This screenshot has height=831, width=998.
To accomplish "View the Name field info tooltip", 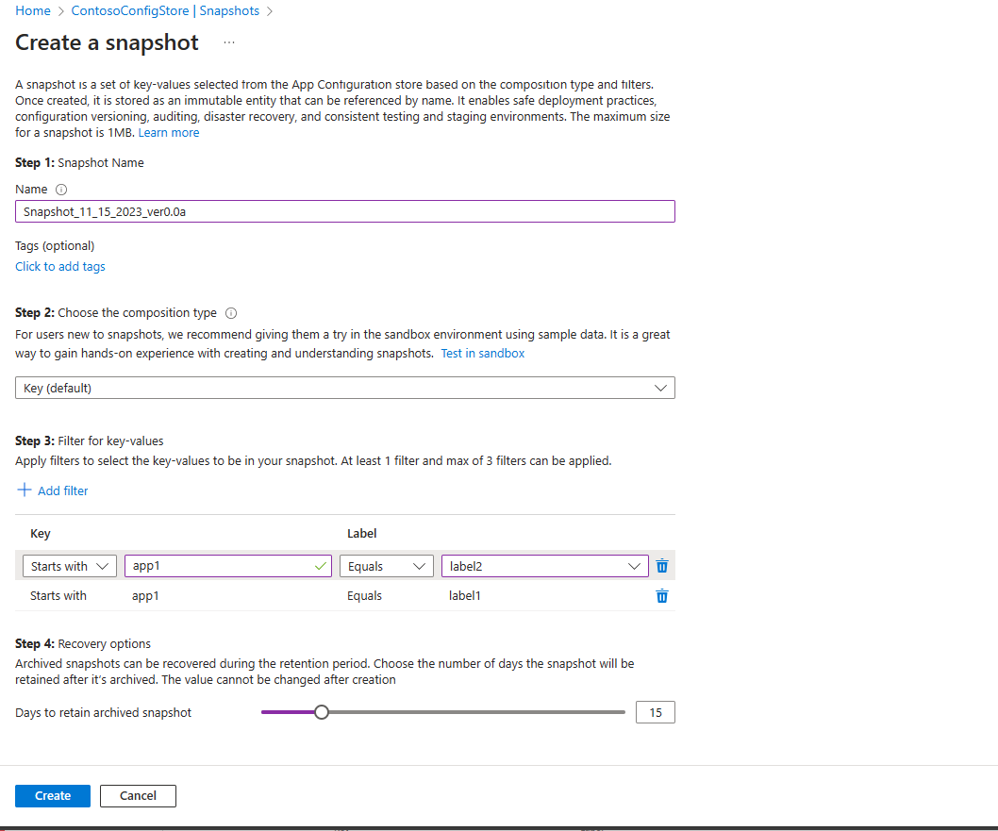I will 59,189.
